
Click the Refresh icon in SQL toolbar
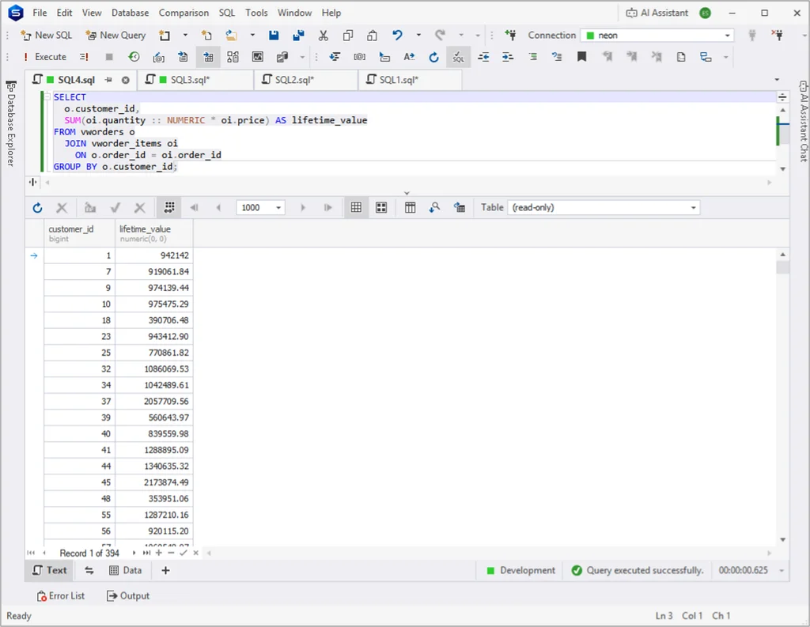tap(434, 57)
